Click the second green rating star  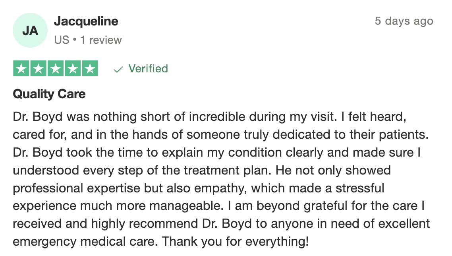click(39, 69)
